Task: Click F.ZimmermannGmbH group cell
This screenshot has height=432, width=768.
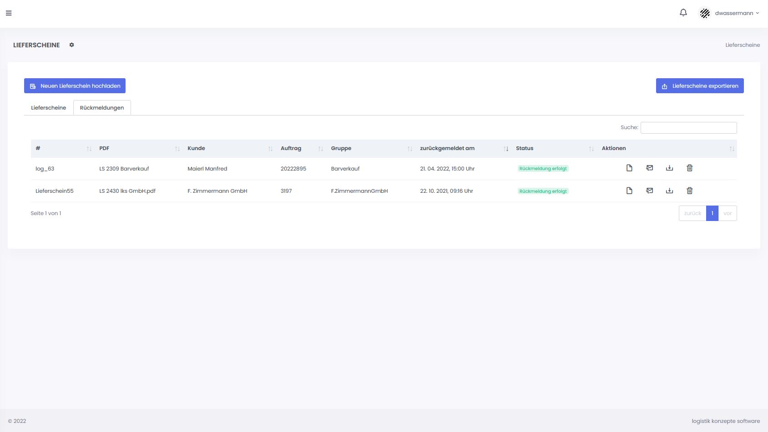Action: [x=359, y=191]
